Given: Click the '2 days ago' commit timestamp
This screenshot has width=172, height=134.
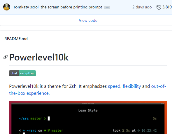Looking at the screenshot, I should pos(142,7).
